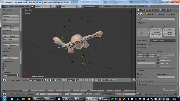Open the Bone Constraints properties tab
The image size is (180, 101).
coord(163,10)
